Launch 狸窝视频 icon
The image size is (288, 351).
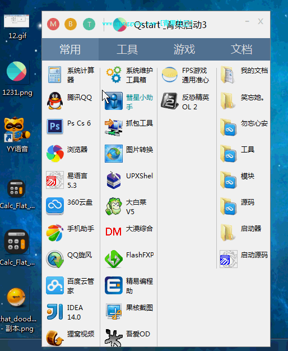coord(55,338)
